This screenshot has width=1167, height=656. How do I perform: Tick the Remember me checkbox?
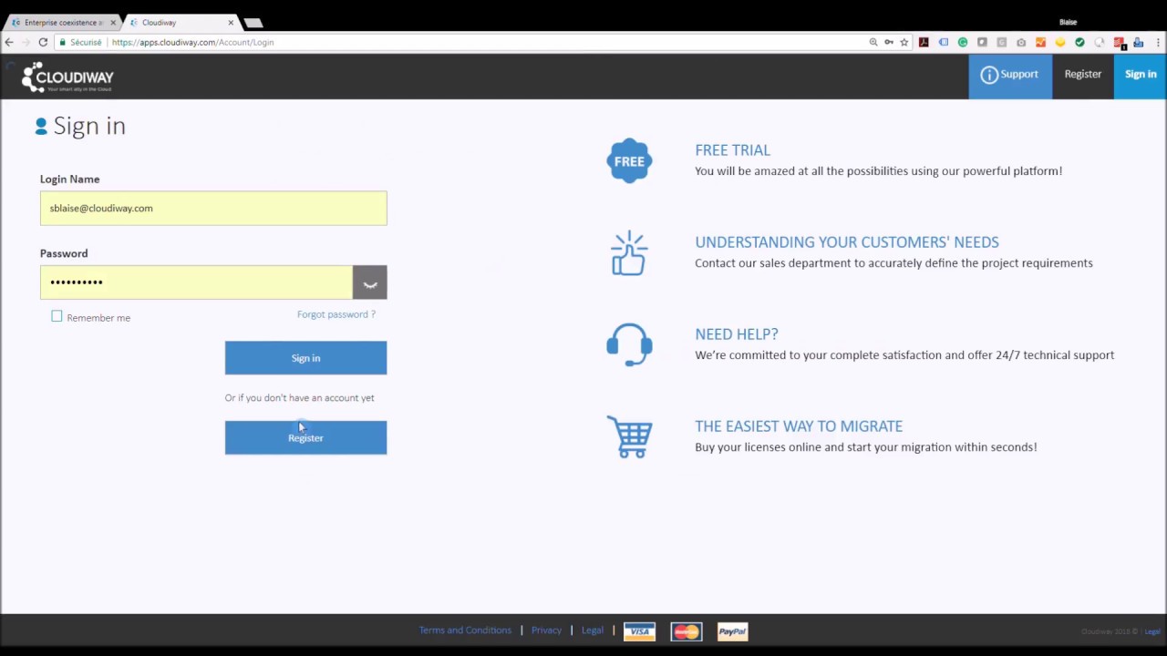point(57,316)
